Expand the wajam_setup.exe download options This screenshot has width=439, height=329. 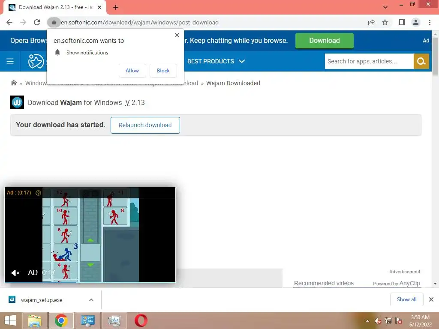[x=91, y=300]
